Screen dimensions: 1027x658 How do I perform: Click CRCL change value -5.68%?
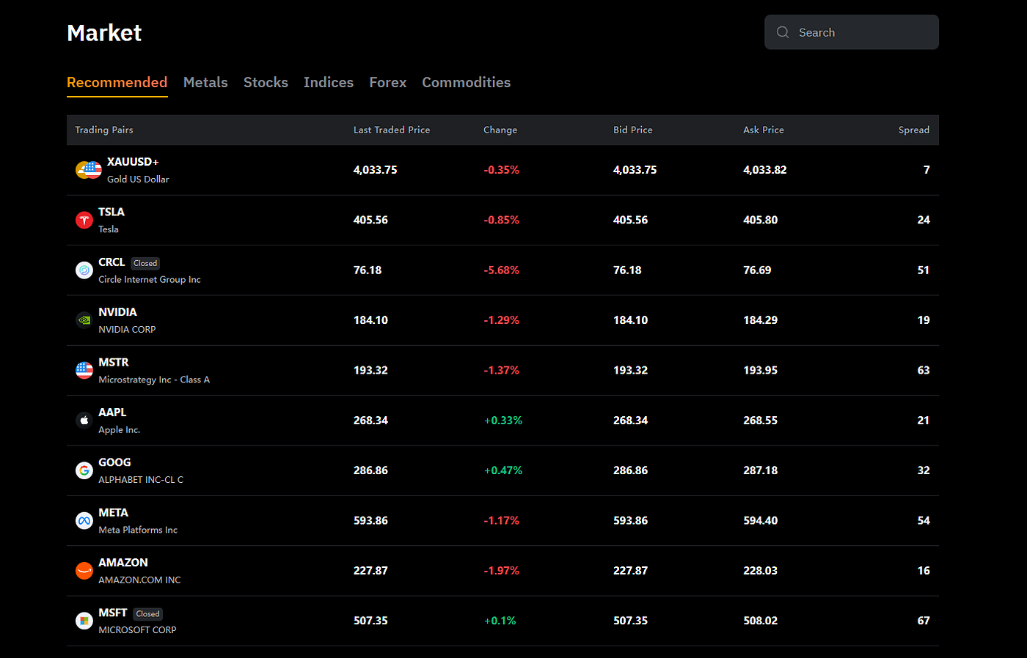click(502, 270)
